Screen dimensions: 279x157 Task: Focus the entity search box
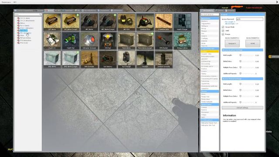pyautogui.click(x=28, y=14)
